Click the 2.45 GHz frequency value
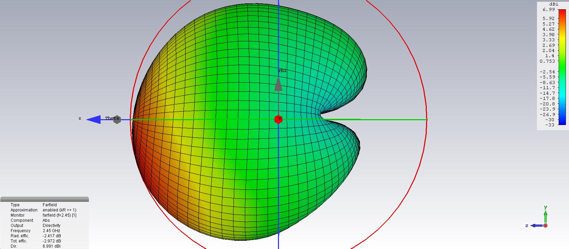This screenshot has width=569, height=249. click(x=51, y=231)
